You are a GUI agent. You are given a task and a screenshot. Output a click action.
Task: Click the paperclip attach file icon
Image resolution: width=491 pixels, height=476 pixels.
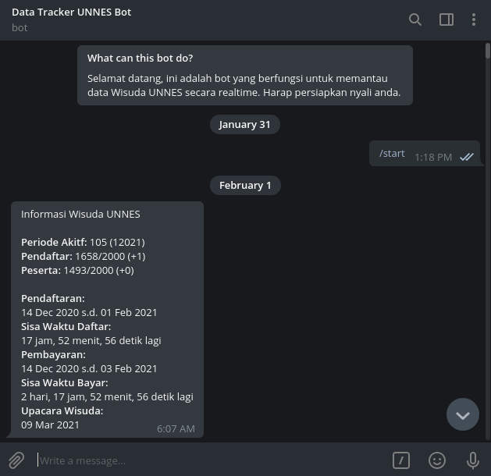(x=16, y=460)
